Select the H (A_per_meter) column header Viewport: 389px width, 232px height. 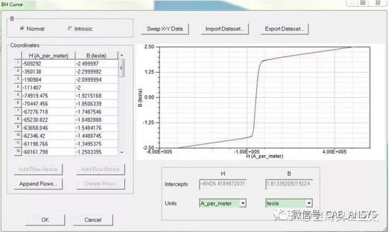[48, 55]
